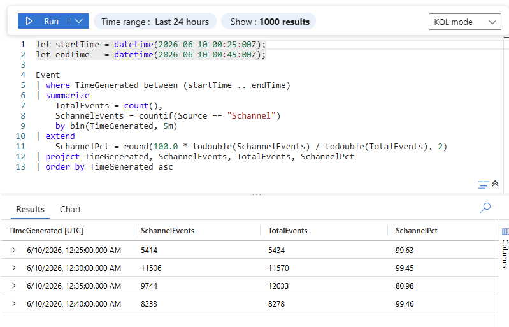509x327 pixels.
Task: Select the TotalEvents value 11570
Action: click(x=278, y=268)
